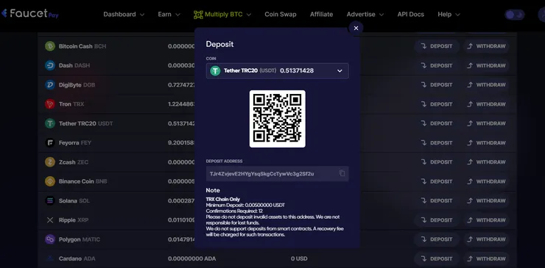Click the Ripple coin icon

pyautogui.click(x=50, y=220)
